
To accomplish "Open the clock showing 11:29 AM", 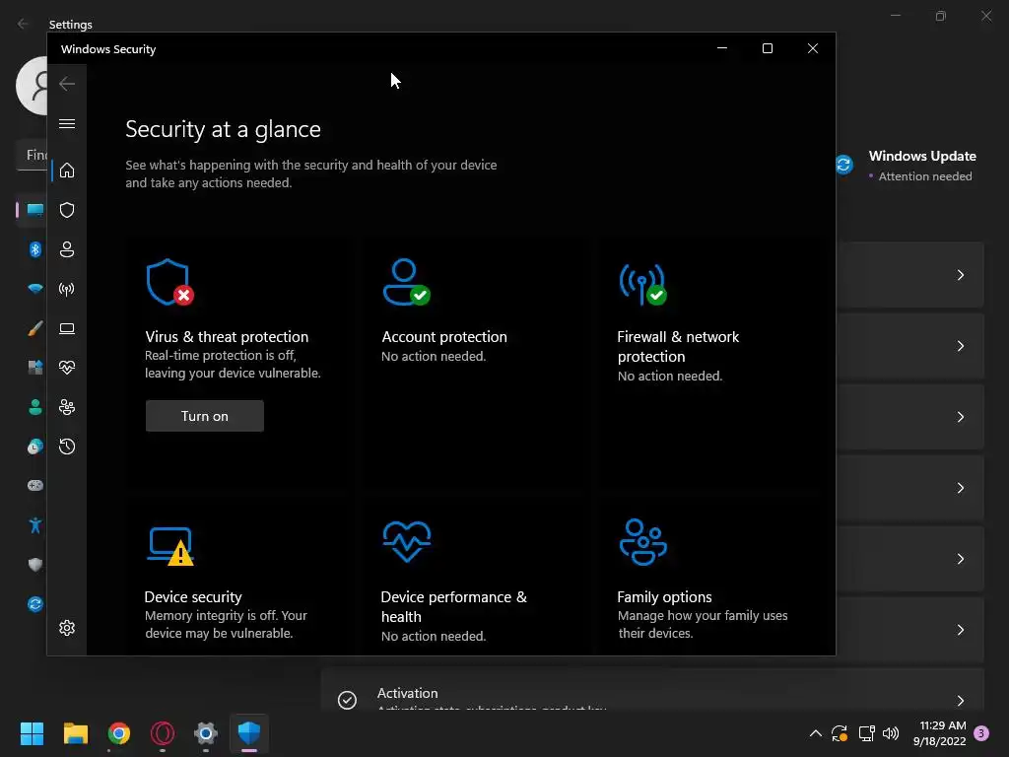I will (x=939, y=733).
